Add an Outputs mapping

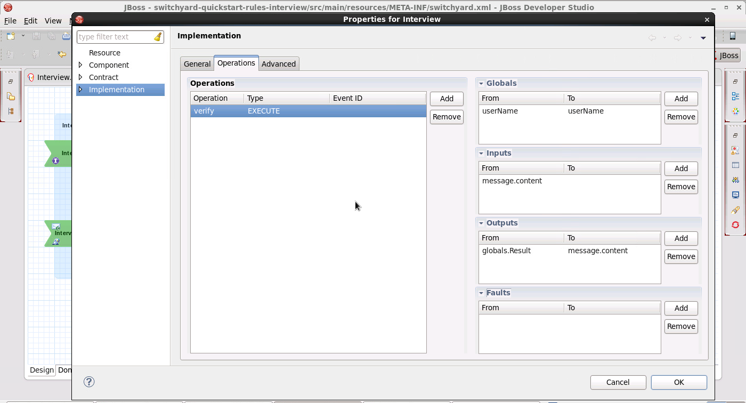tap(681, 238)
